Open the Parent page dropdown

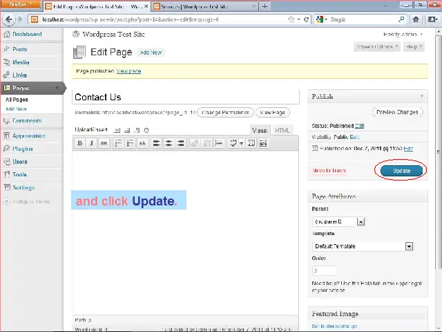coord(339,221)
